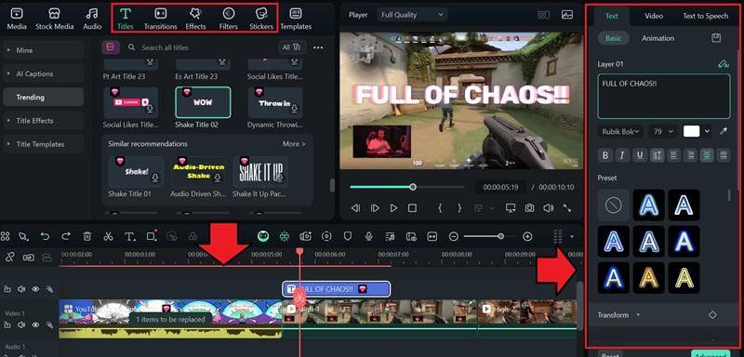Image resolution: width=744 pixels, height=357 pixels.
Task: Open player volume speaker icon
Action: coord(549,207)
